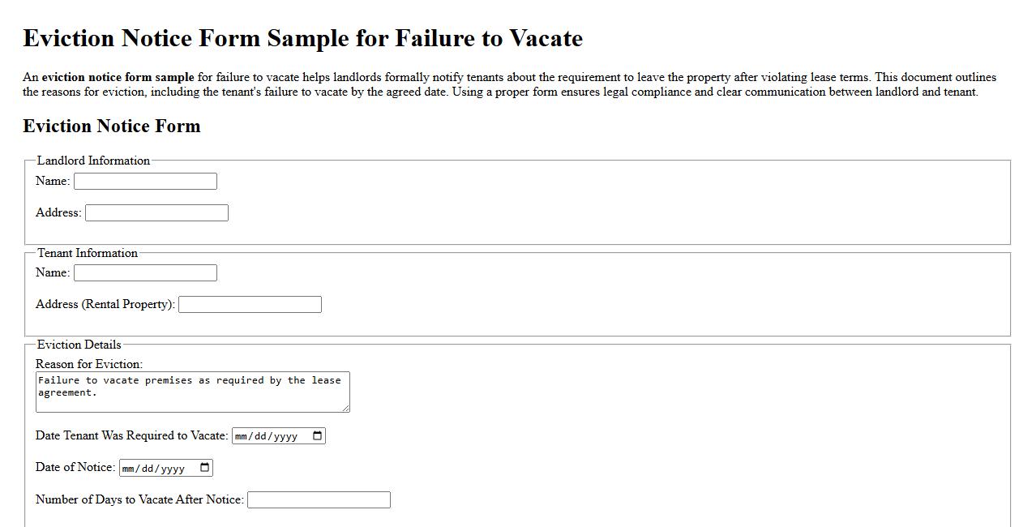Click the landlord Address input field
Viewport: 1036px width, 527px height.
tap(156, 212)
